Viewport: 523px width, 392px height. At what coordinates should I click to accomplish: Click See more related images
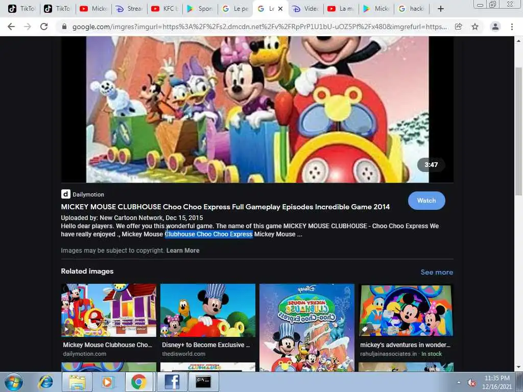[437, 273]
